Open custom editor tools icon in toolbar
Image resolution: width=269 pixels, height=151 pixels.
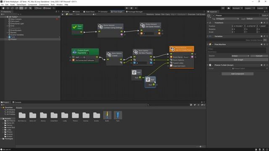(x=30, y=8)
